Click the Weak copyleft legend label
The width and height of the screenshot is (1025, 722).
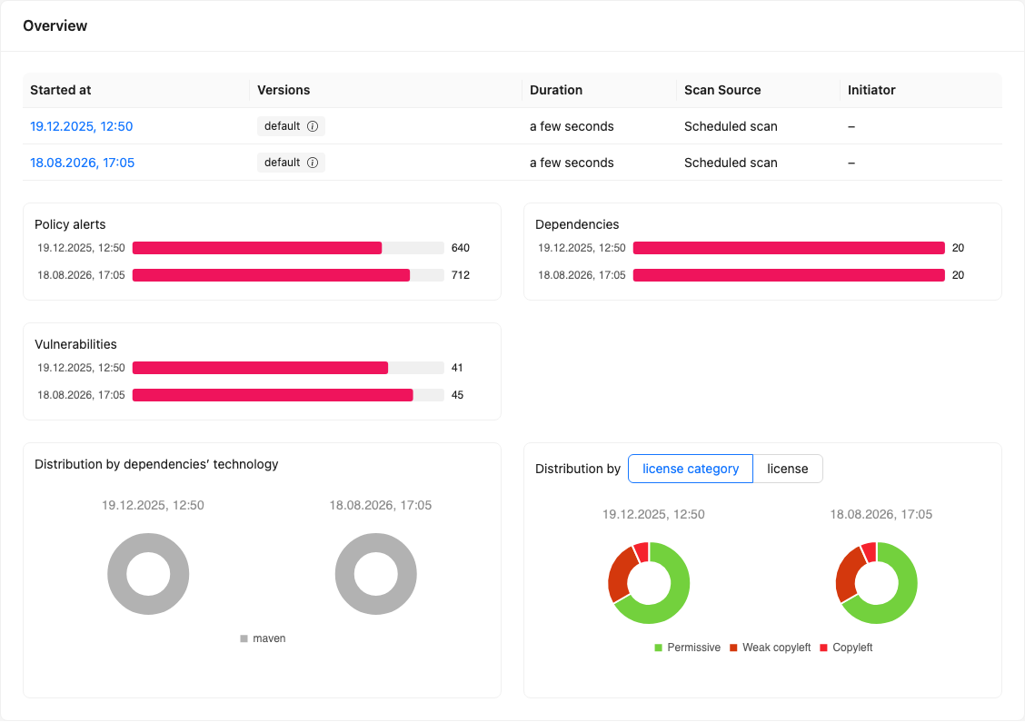(x=777, y=648)
